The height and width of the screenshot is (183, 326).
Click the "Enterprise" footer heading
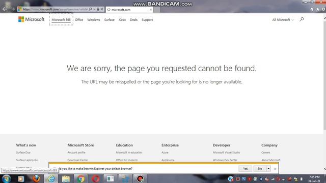[x=170, y=145]
